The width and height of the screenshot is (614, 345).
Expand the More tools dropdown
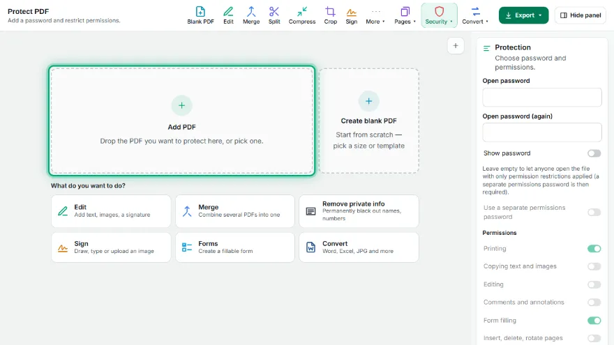point(375,15)
